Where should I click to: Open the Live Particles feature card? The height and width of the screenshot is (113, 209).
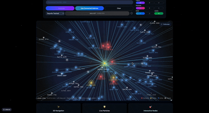(104, 108)
